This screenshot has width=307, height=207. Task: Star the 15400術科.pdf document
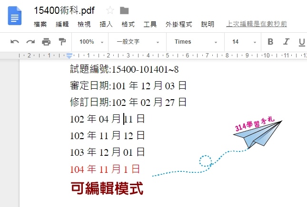(x=110, y=10)
